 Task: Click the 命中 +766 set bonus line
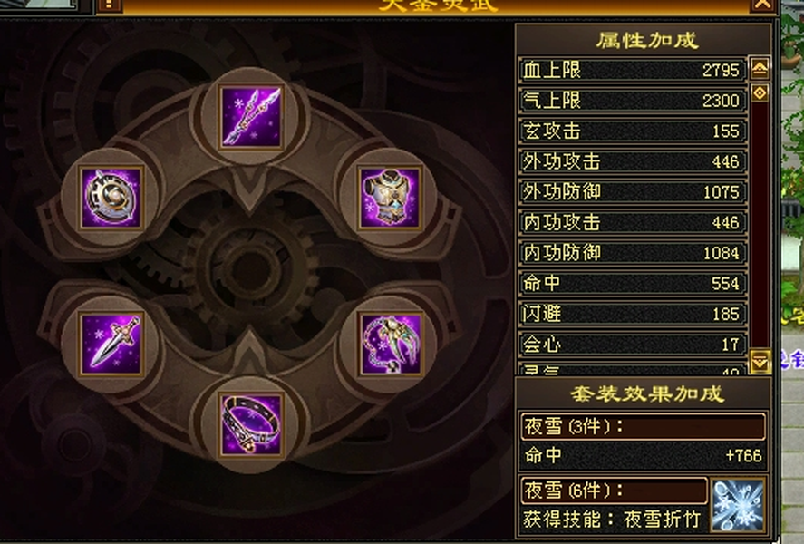[x=643, y=455]
